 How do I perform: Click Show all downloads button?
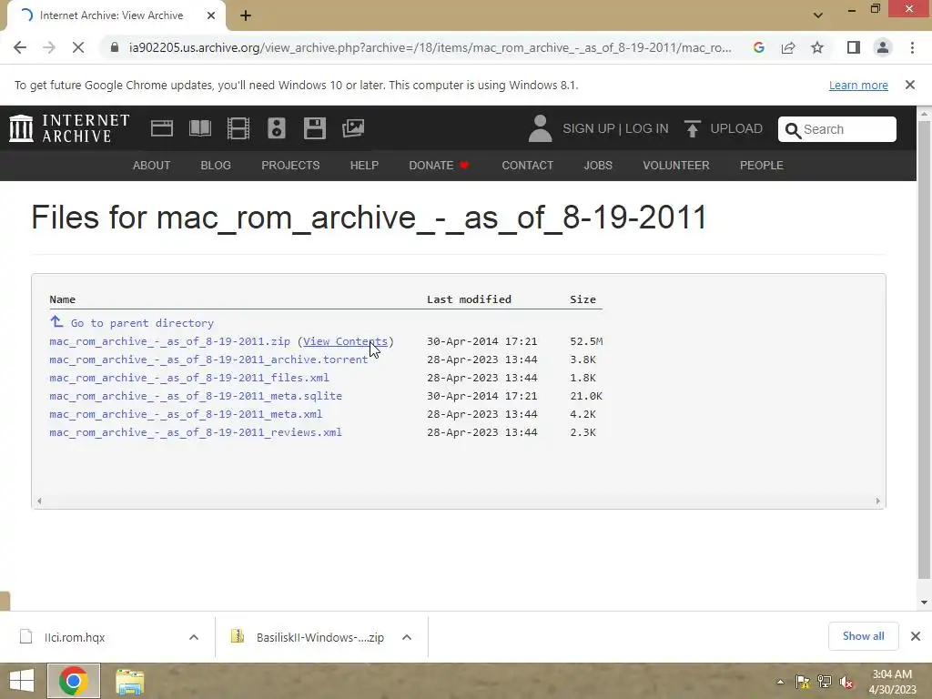click(x=863, y=636)
